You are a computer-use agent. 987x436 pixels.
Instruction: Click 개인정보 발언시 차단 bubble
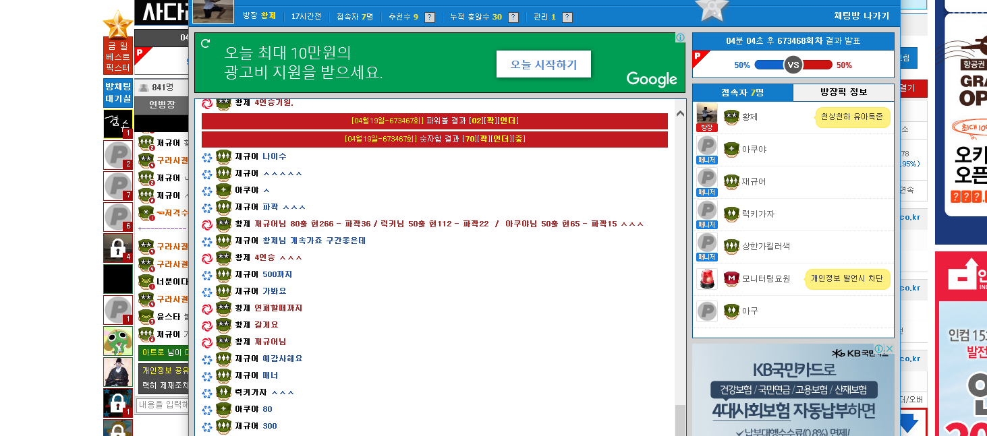pyautogui.click(x=847, y=279)
